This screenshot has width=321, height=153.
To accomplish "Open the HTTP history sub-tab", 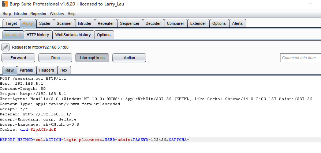I will coord(38,35).
